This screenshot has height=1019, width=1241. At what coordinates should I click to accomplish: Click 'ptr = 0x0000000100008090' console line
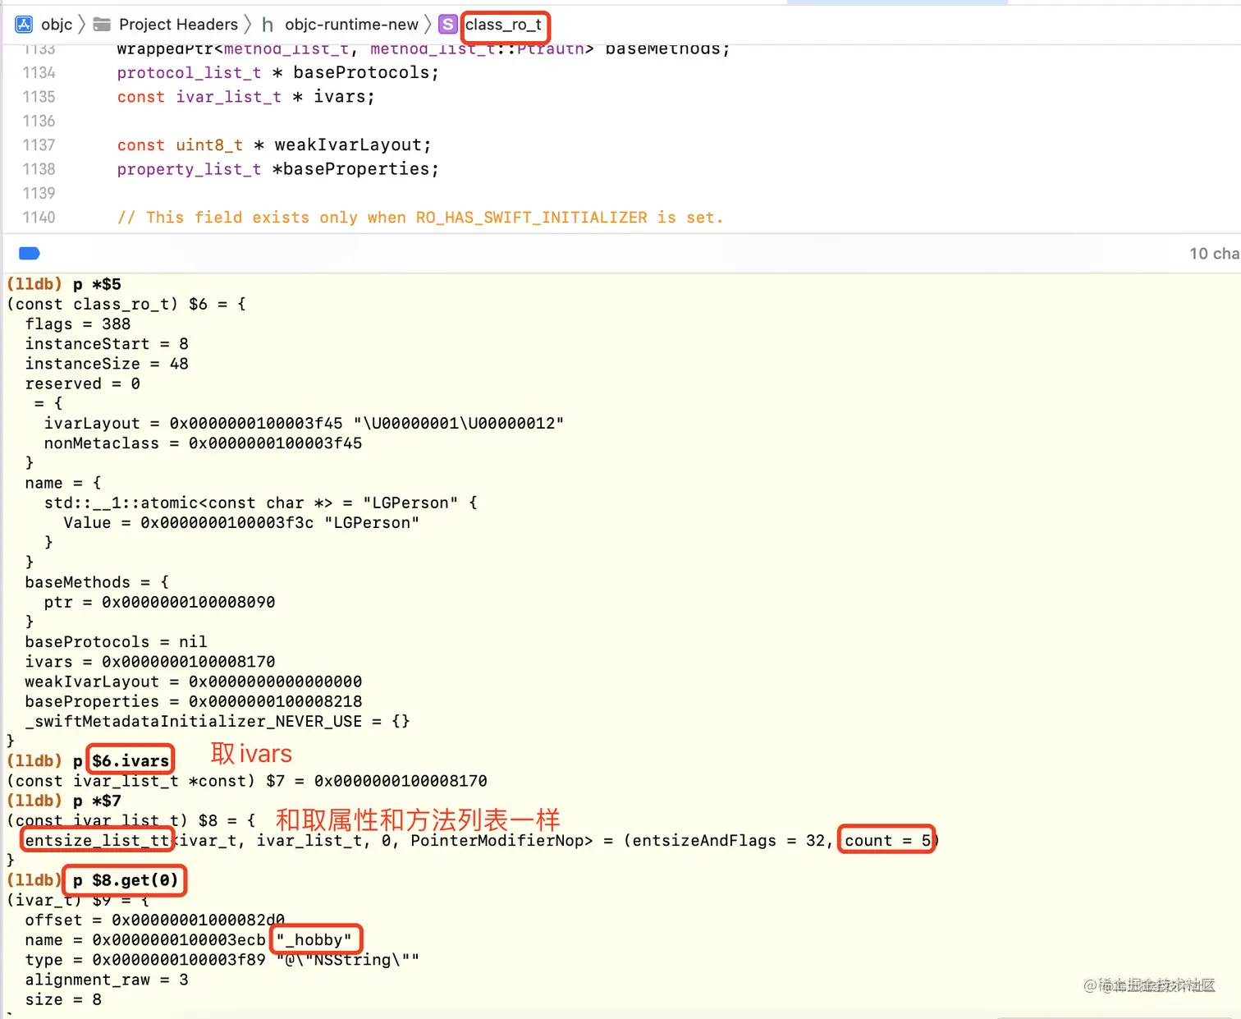pos(159,603)
